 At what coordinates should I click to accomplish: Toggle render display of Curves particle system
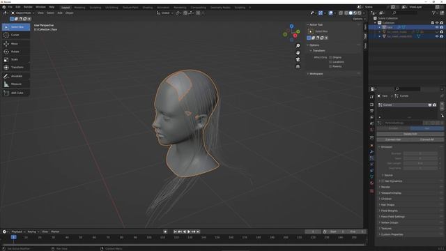coord(434,105)
